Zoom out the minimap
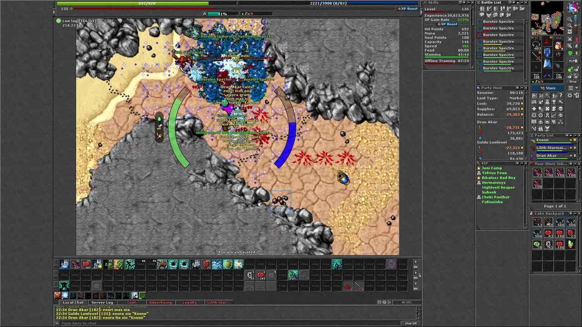Image resolution: width=582 pixels, height=327 pixels. tap(570, 19)
